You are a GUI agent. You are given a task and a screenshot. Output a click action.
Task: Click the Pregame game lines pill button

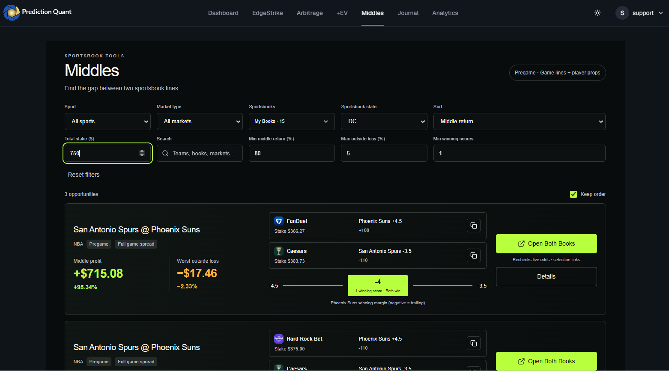558,73
